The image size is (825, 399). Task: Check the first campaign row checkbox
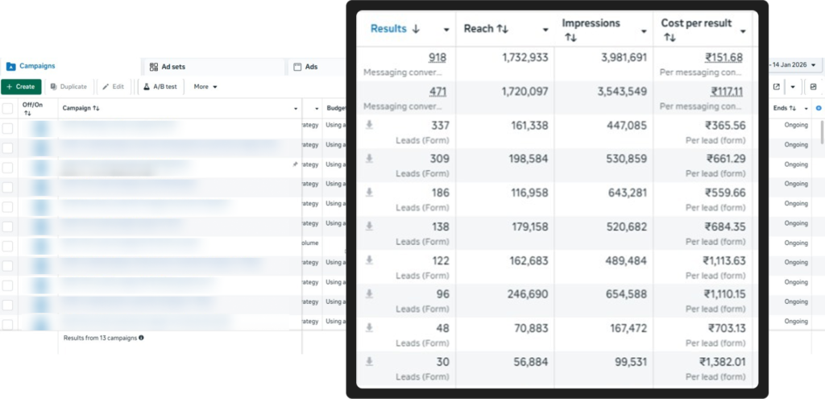coord(7,128)
